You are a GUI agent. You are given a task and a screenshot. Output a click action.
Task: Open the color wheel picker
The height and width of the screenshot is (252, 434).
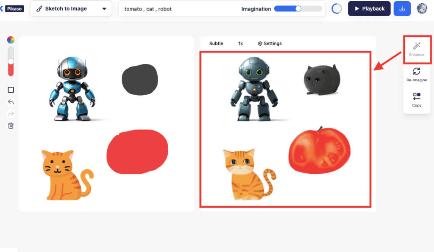10,40
